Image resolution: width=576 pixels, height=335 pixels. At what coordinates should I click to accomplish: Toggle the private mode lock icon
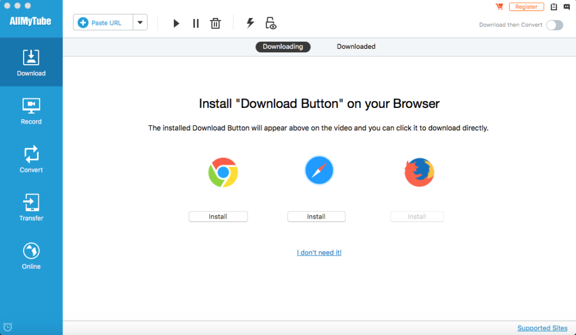coord(271,23)
